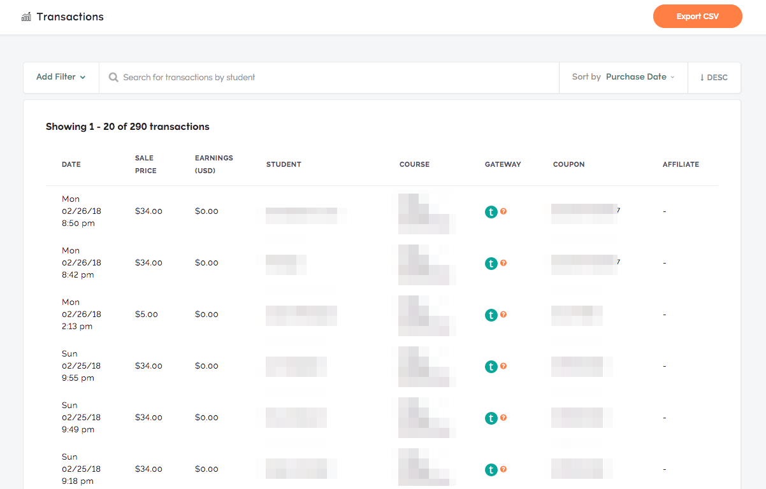Click 'Showing 1 - 20 of 290 transactions'
This screenshot has height=489, width=766.
[127, 127]
